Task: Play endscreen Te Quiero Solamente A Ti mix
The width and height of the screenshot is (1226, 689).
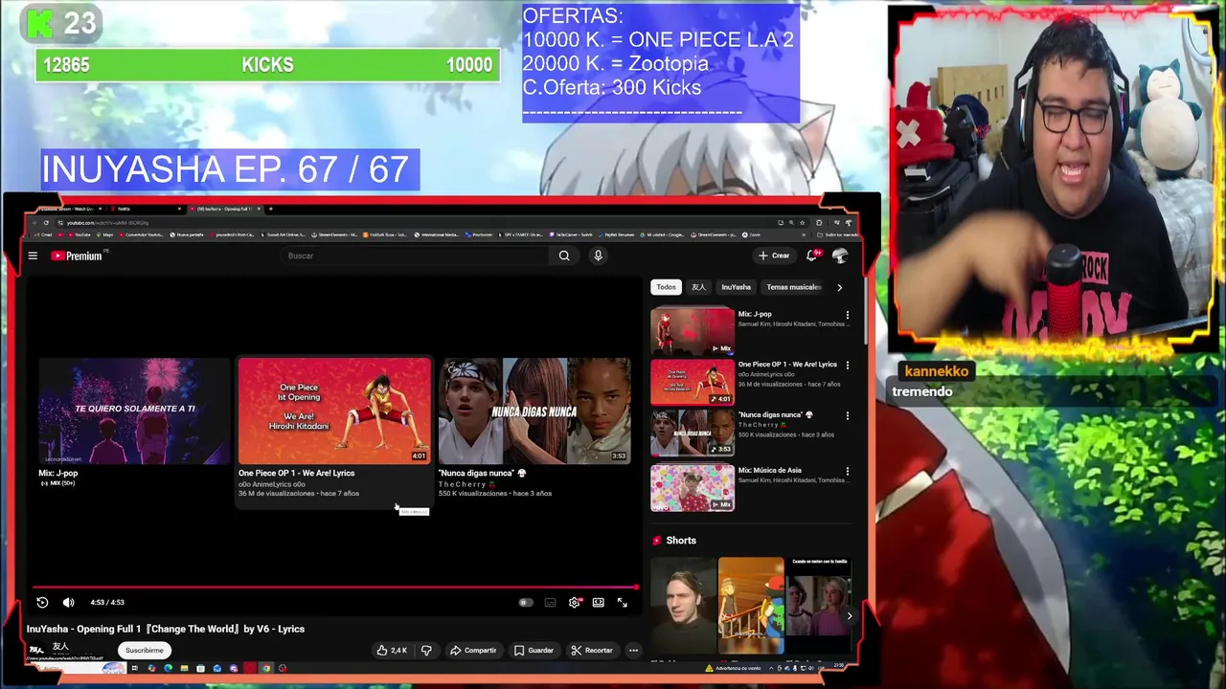Action: tap(134, 411)
